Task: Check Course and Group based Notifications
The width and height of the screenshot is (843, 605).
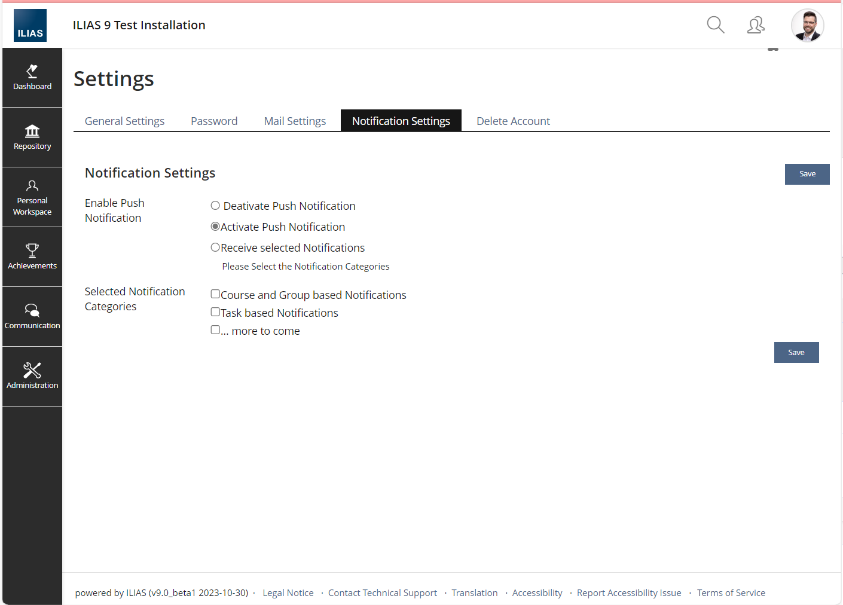Action: (215, 294)
